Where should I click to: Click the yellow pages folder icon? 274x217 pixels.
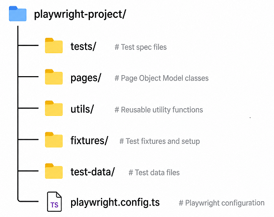(x=54, y=77)
